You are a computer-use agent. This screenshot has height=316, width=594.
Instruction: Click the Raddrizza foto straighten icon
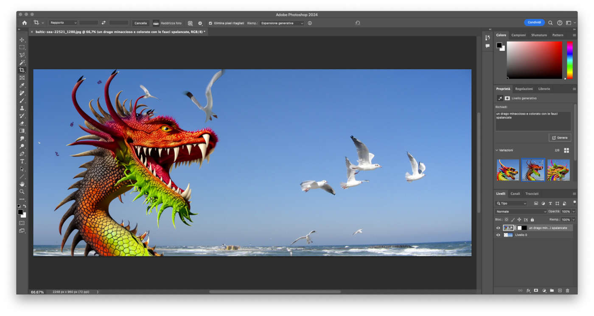pyautogui.click(x=156, y=23)
